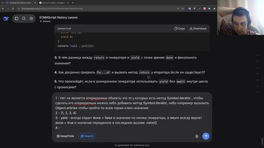Open chat search magnifier icon

point(24,18)
